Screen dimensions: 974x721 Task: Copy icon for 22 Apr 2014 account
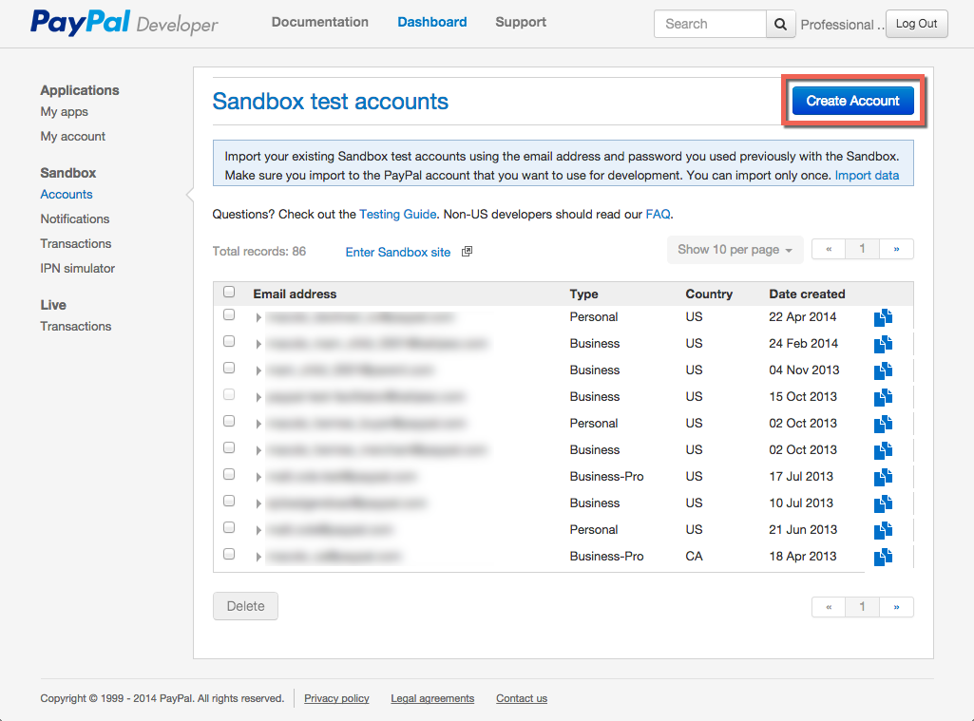point(883,317)
